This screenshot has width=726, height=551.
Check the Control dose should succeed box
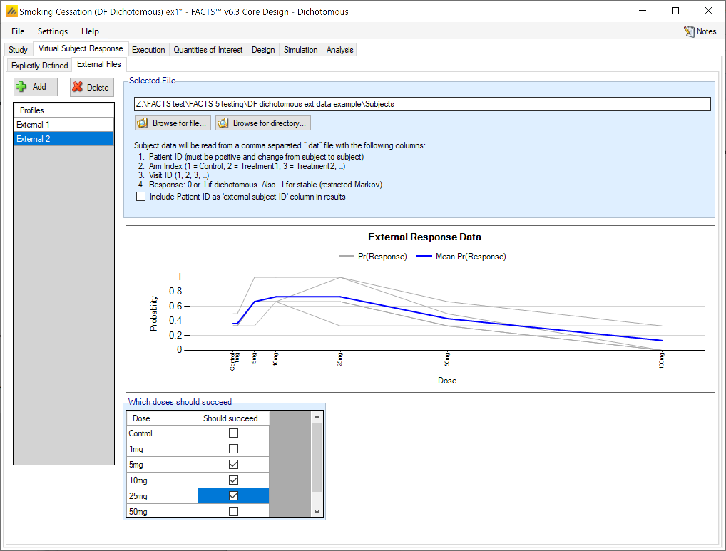(x=233, y=433)
